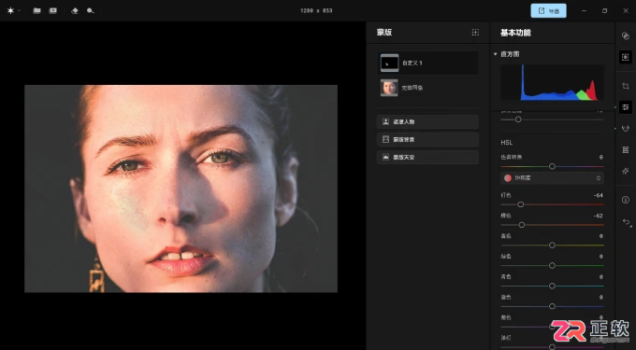Image resolution: width=636 pixels, height=350 pixels.
Task: Click the yellow channel slider handle
Action: coord(552,245)
